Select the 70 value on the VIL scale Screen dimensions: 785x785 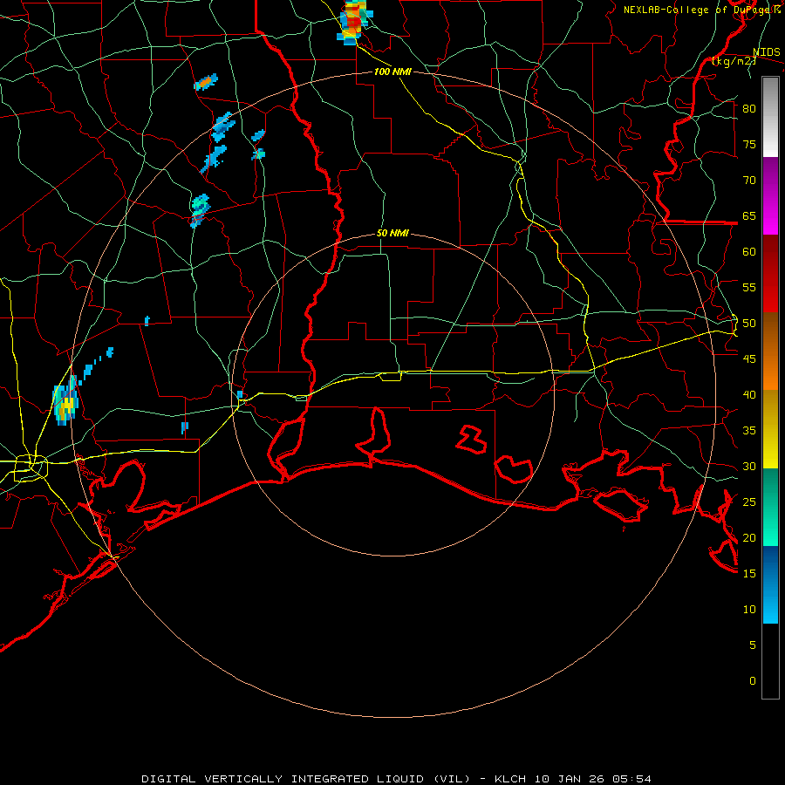pos(749,181)
